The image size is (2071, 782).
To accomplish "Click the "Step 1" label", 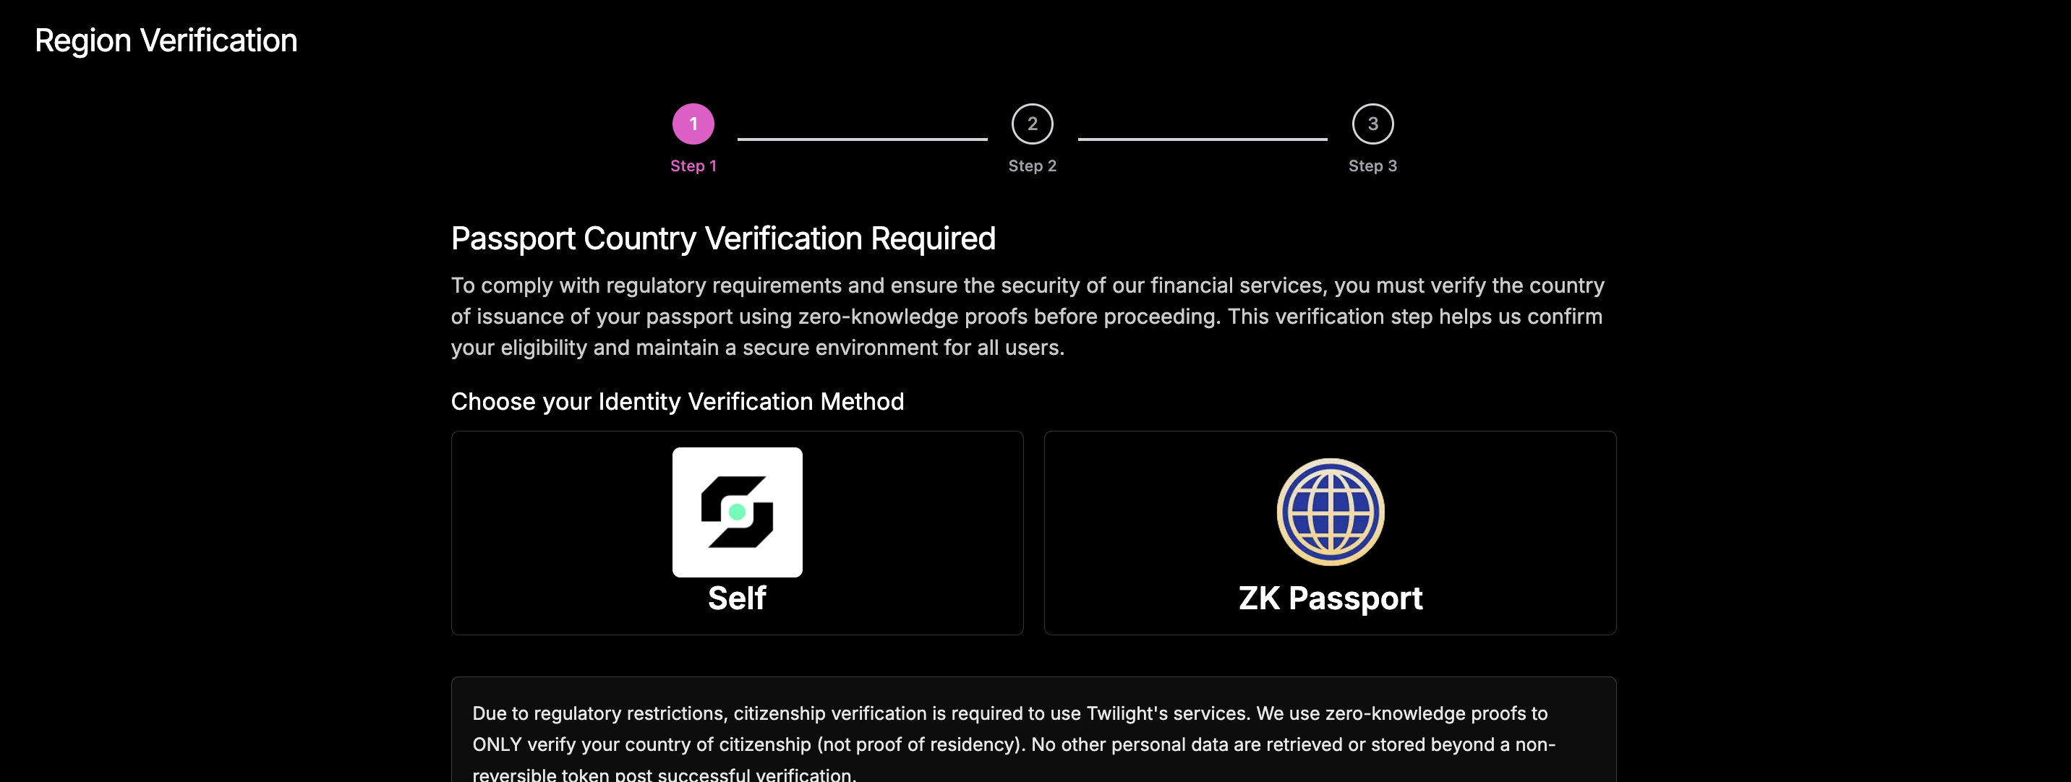I will pyautogui.click(x=693, y=166).
